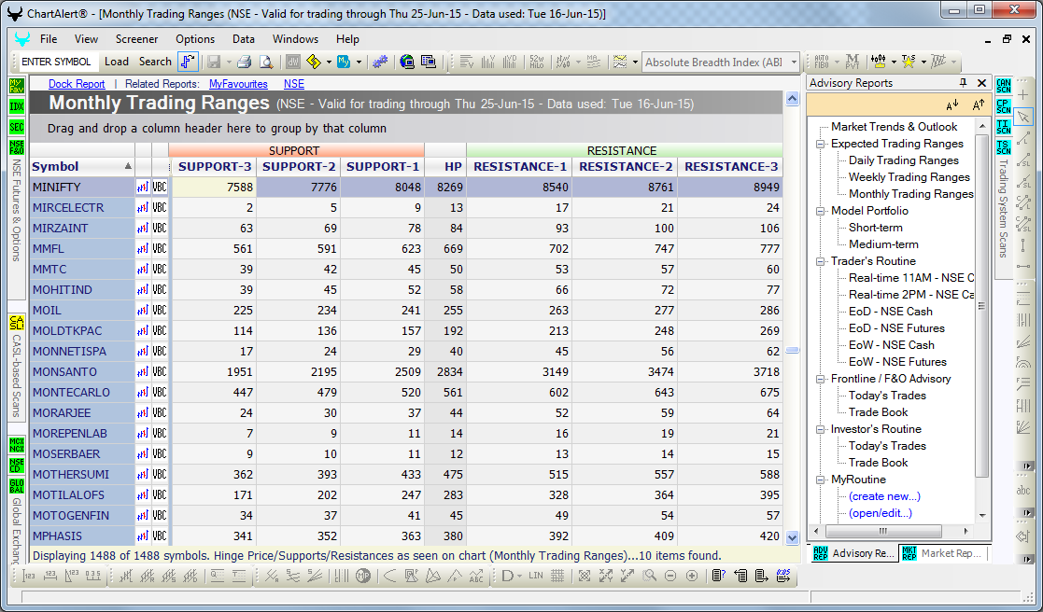The height and width of the screenshot is (612, 1043).
Task: Toggle Symbol column sort arrow
Action: coord(128,166)
